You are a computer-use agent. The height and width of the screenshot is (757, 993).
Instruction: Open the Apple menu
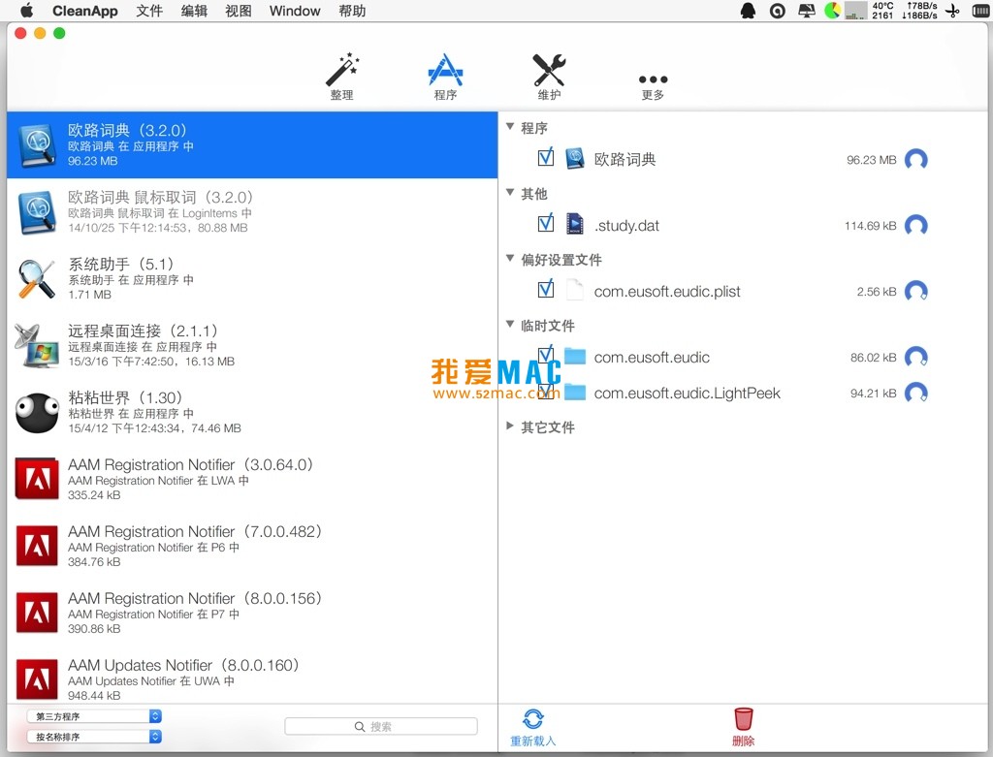coord(26,11)
